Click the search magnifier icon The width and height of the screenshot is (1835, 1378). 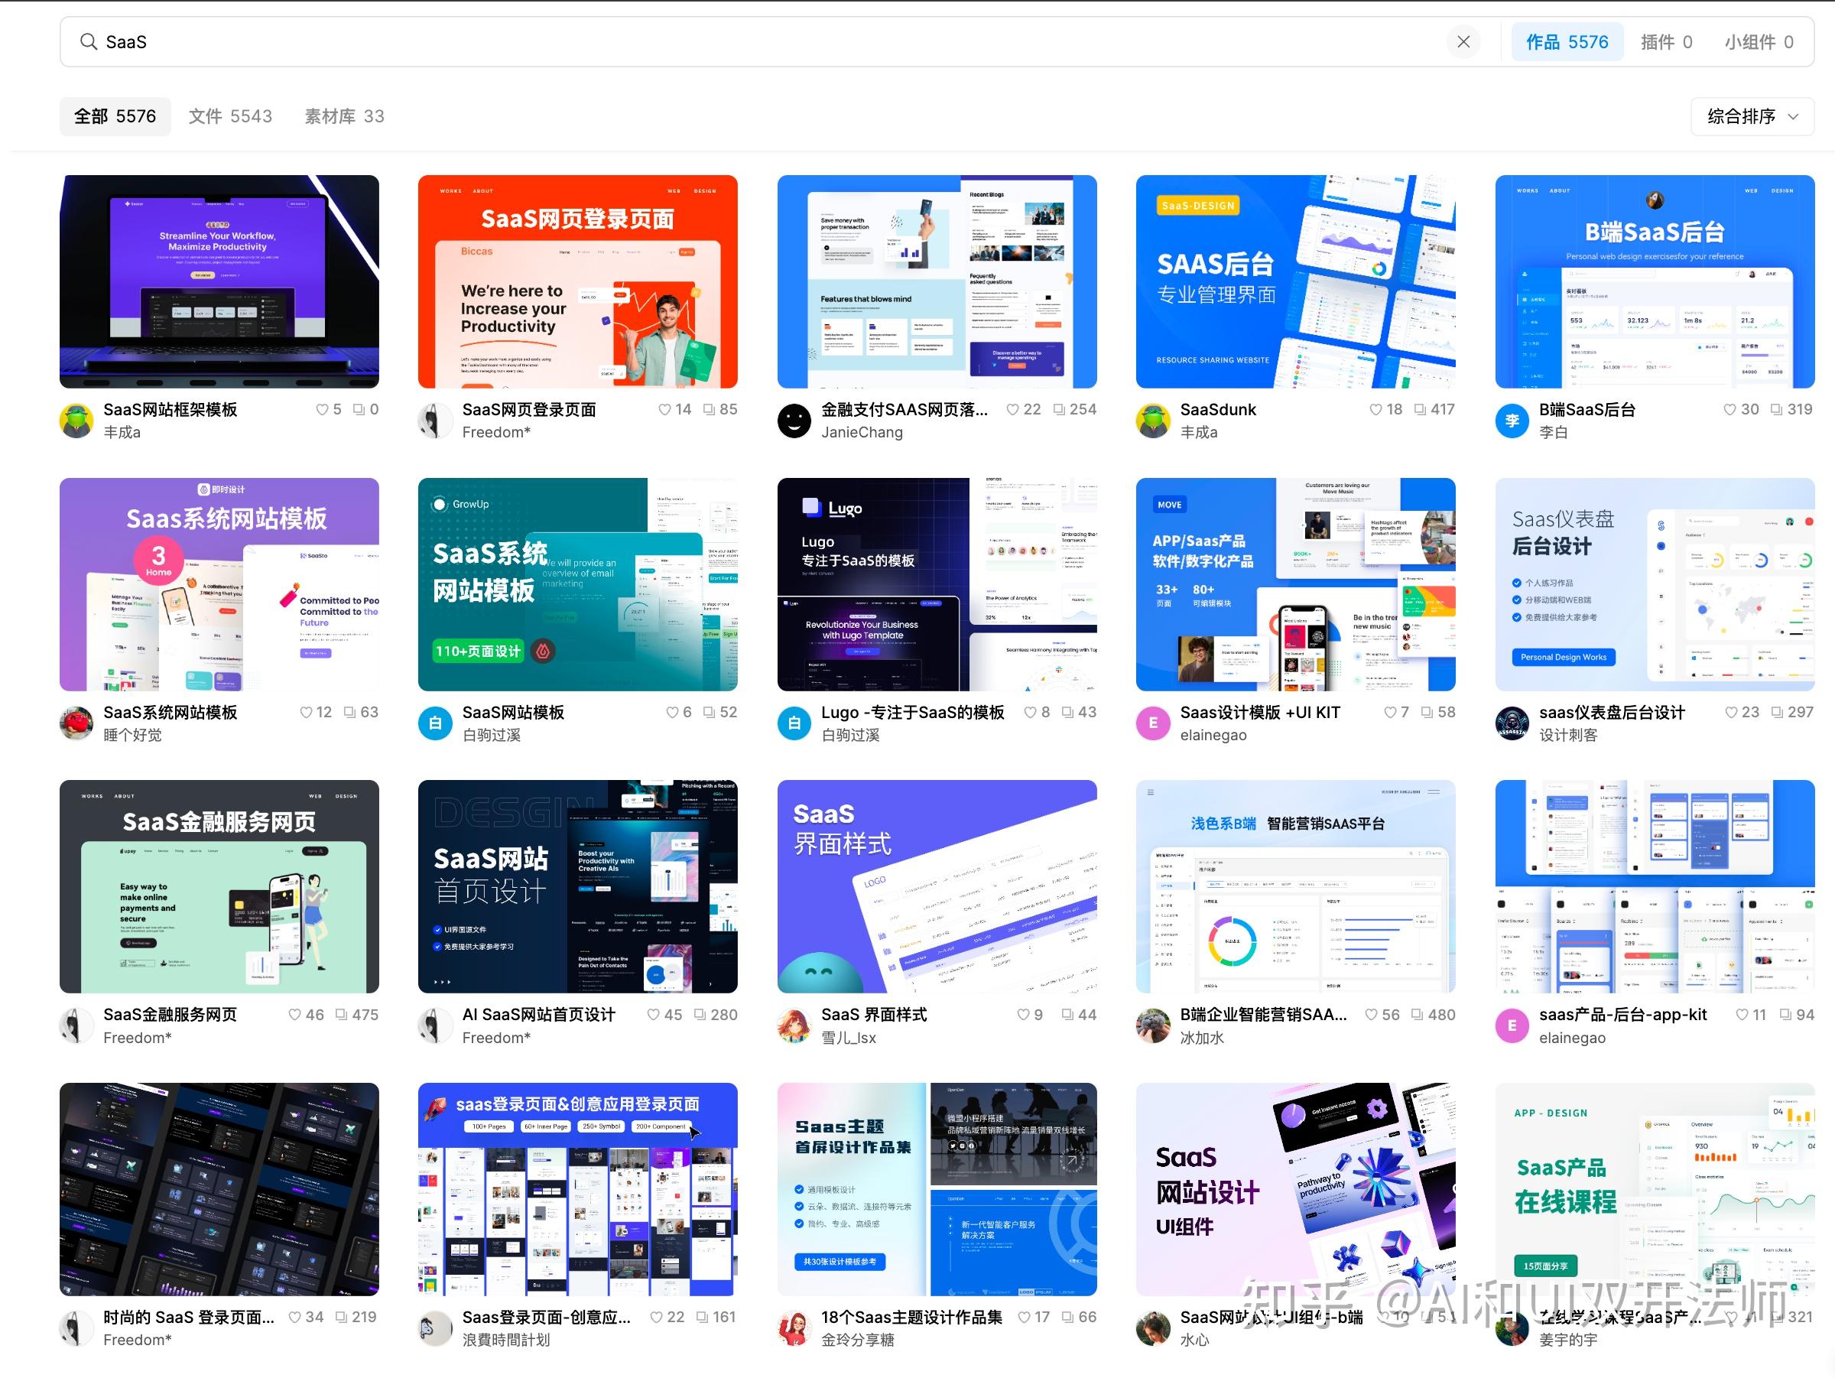point(88,41)
